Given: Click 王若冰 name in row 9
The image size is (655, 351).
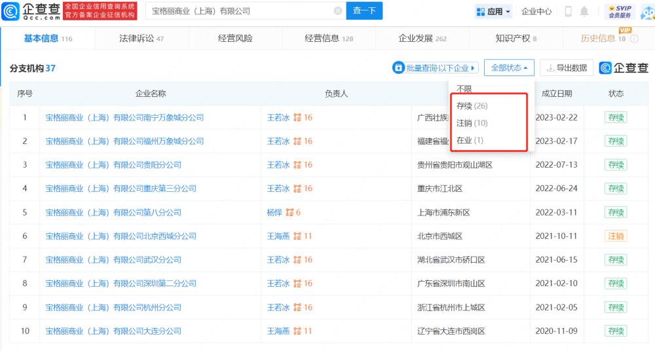Looking at the screenshot, I should 278,307.
